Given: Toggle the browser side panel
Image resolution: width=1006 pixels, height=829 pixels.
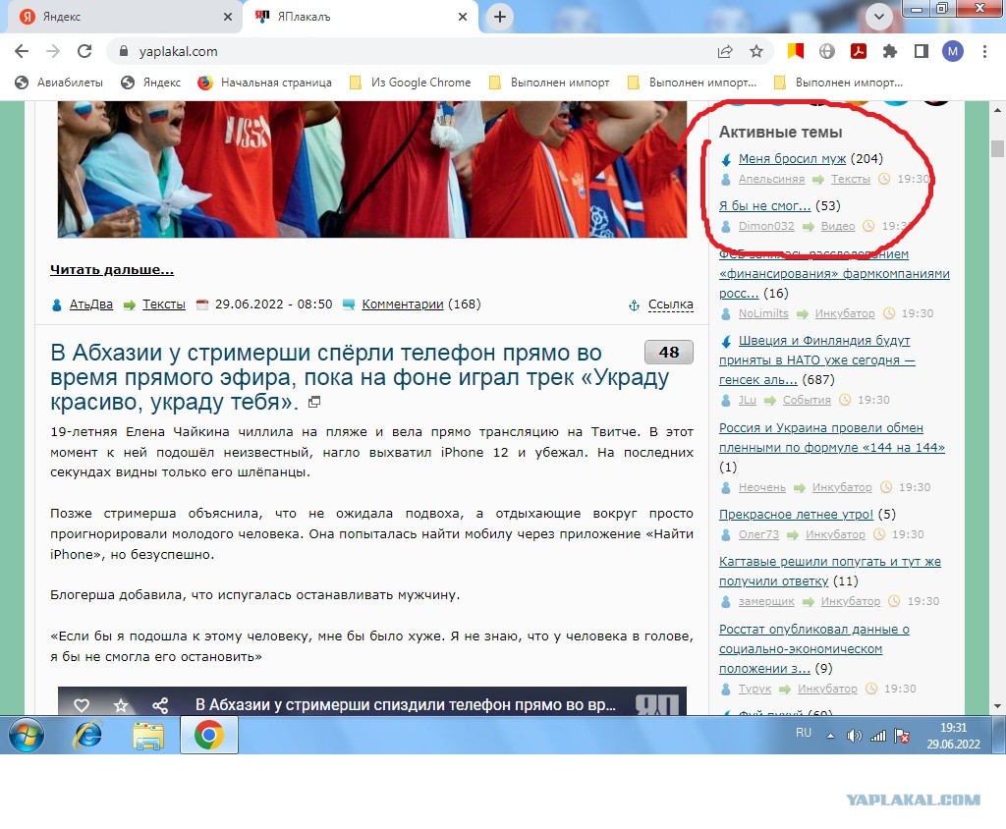Looking at the screenshot, I should (x=922, y=51).
